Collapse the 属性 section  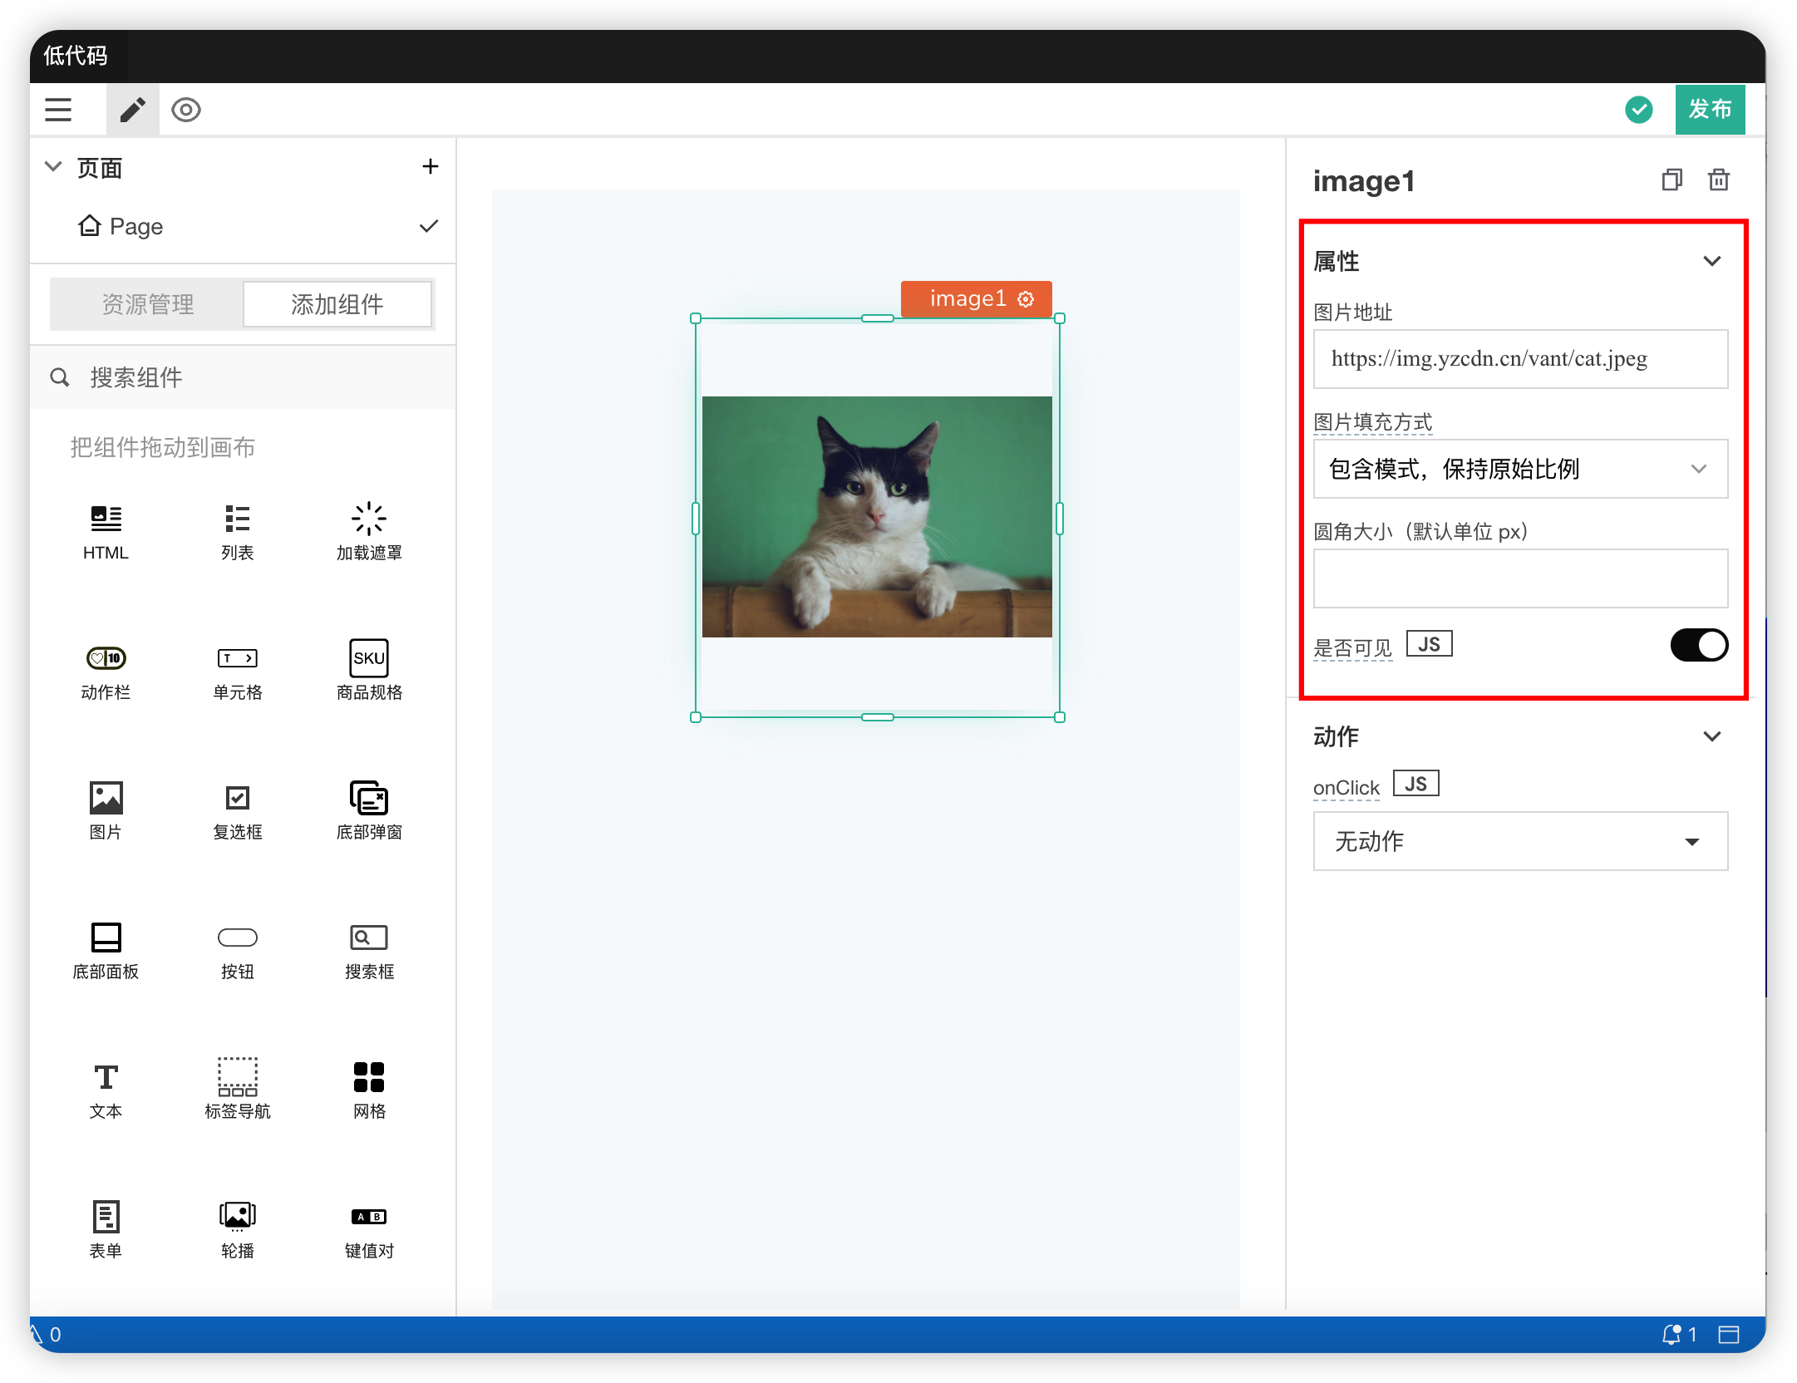(1711, 261)
